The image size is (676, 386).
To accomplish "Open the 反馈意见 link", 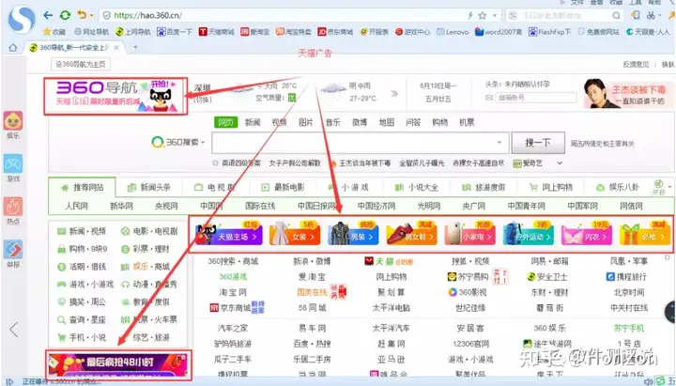I will coord(636,64).
